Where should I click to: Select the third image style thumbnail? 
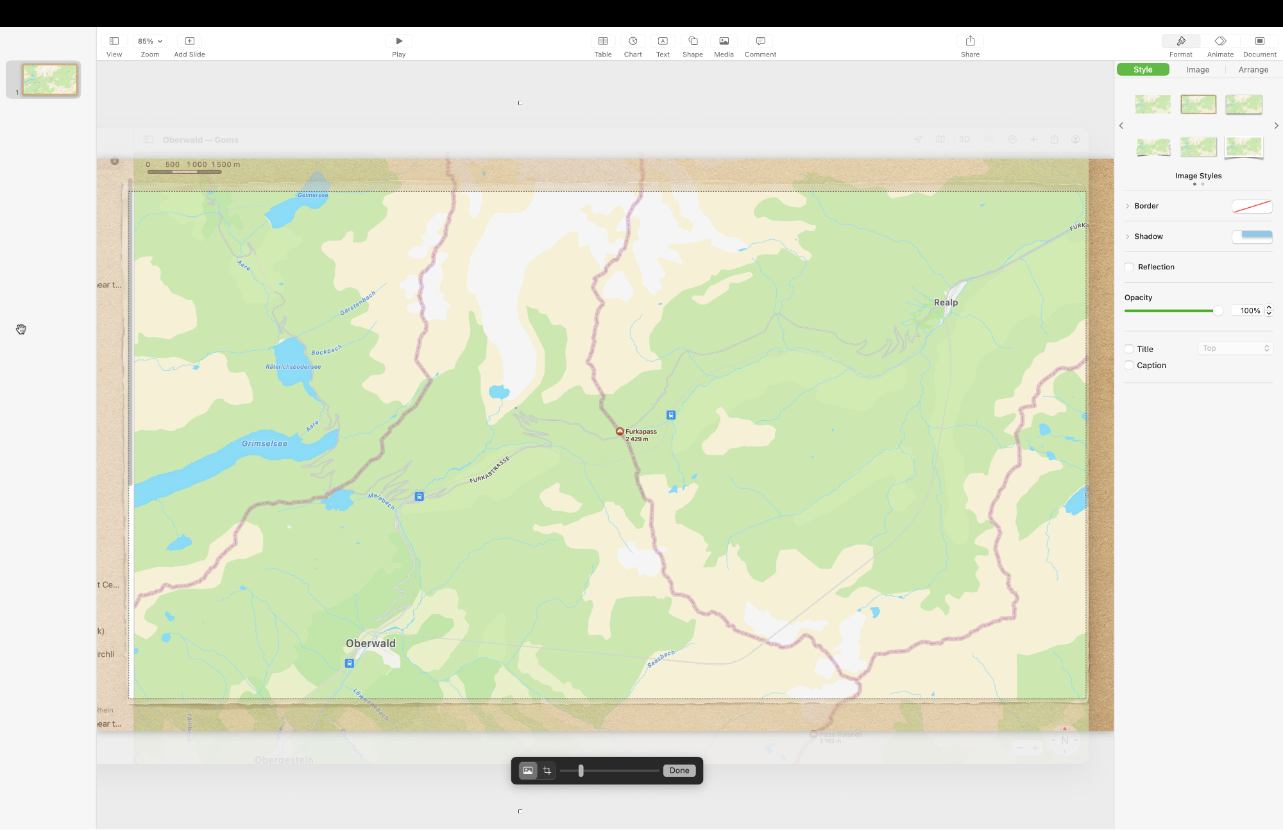[x=1244, y=104]
